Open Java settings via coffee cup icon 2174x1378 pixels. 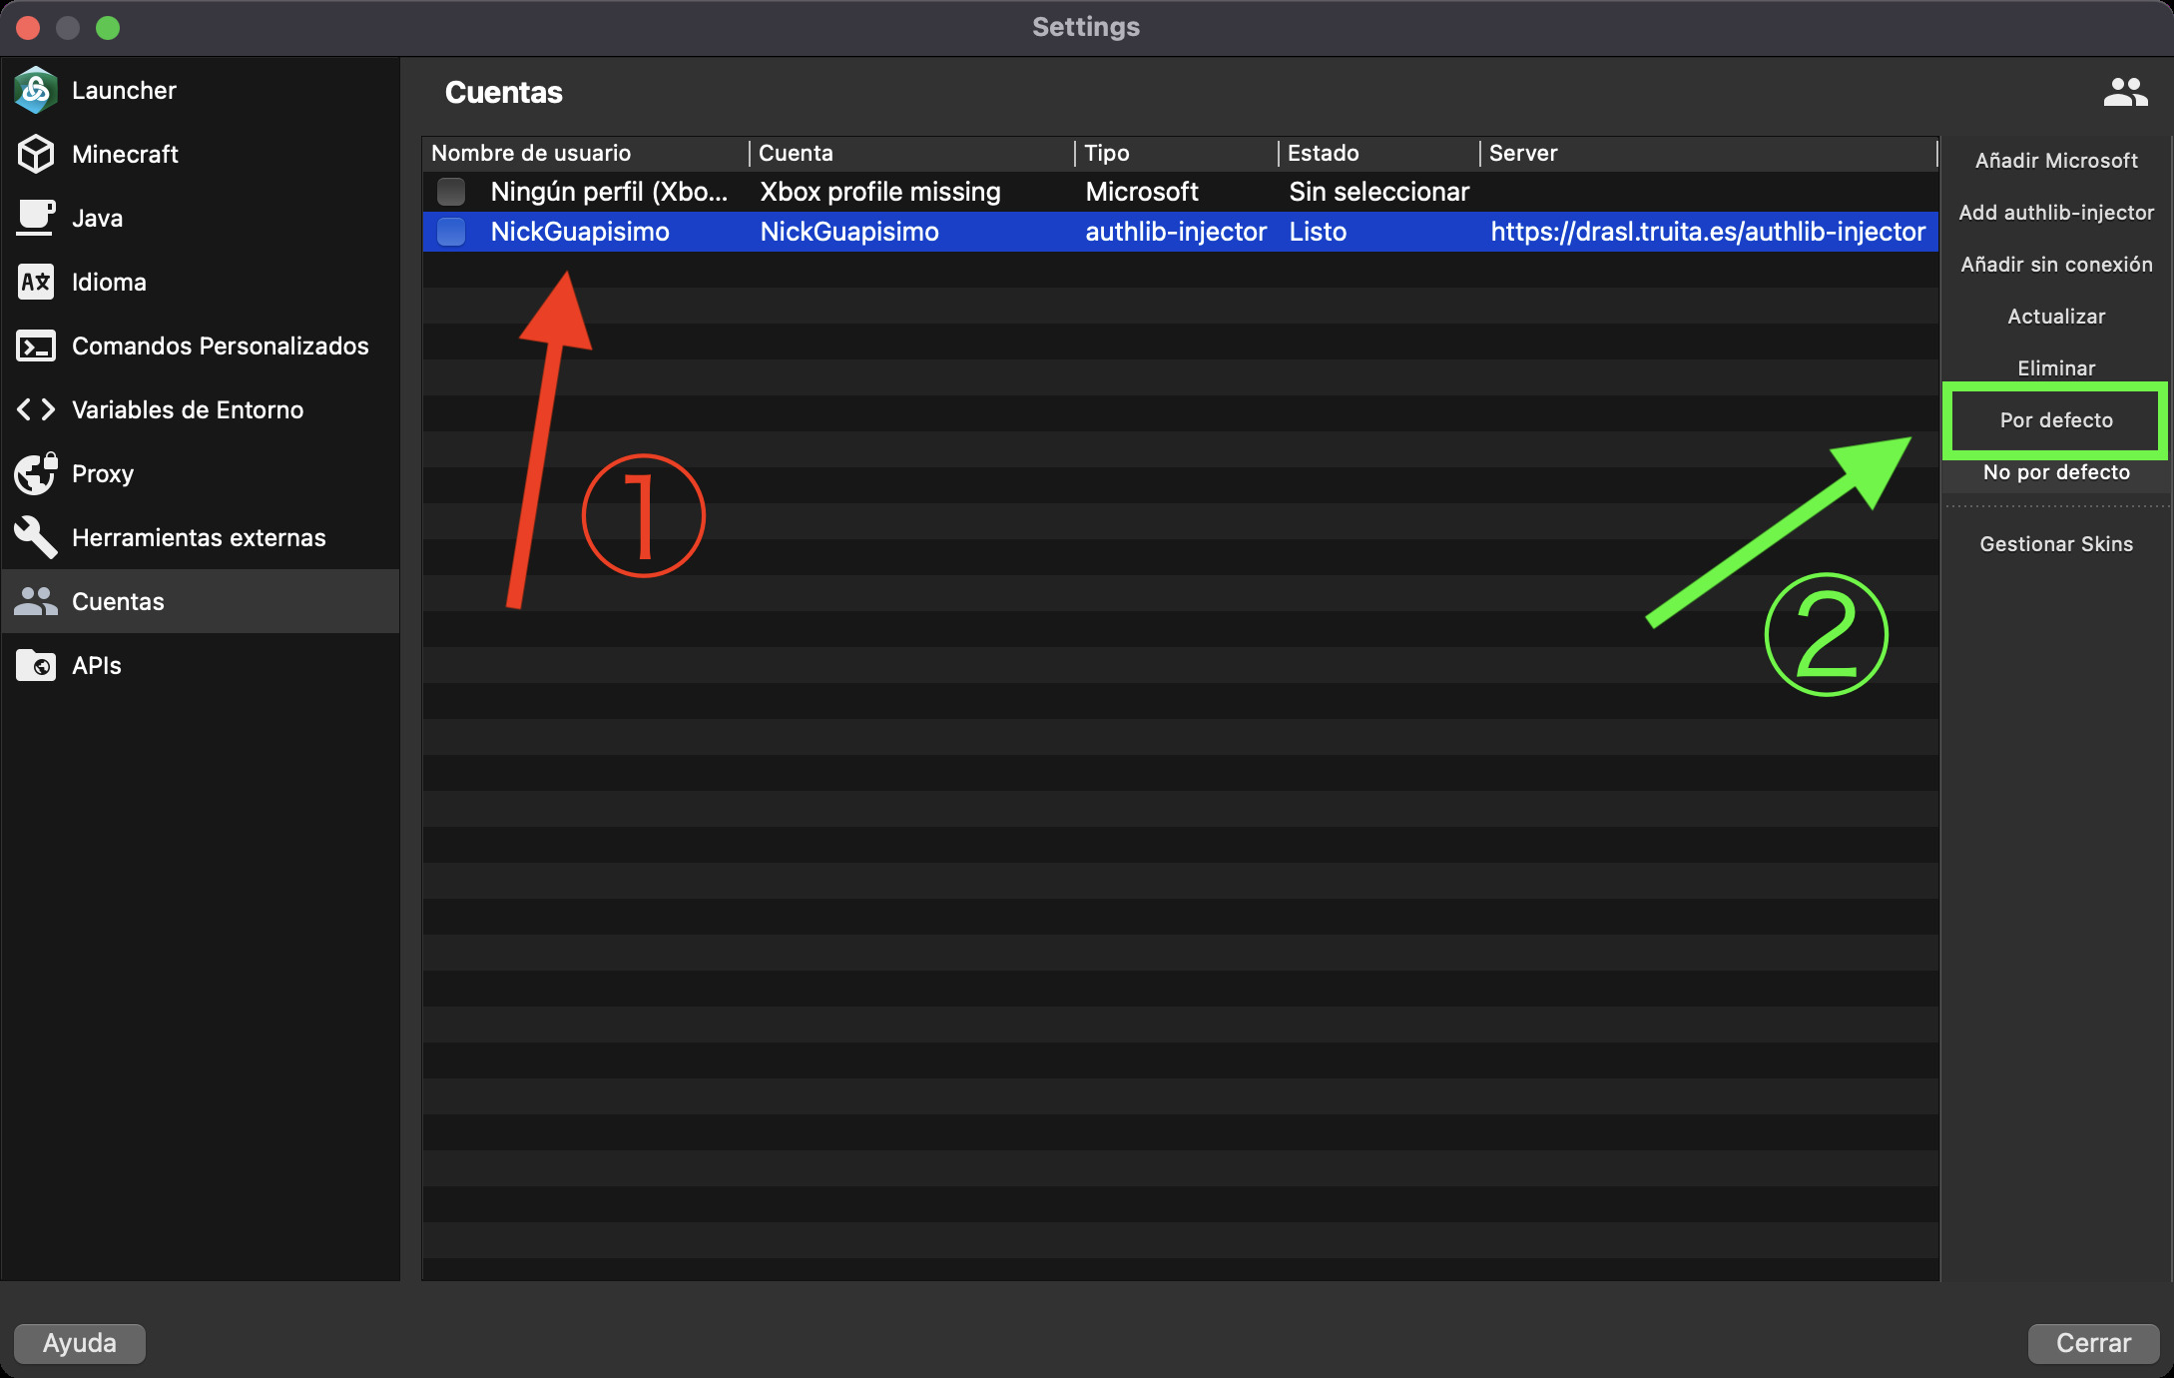(36, 218)
